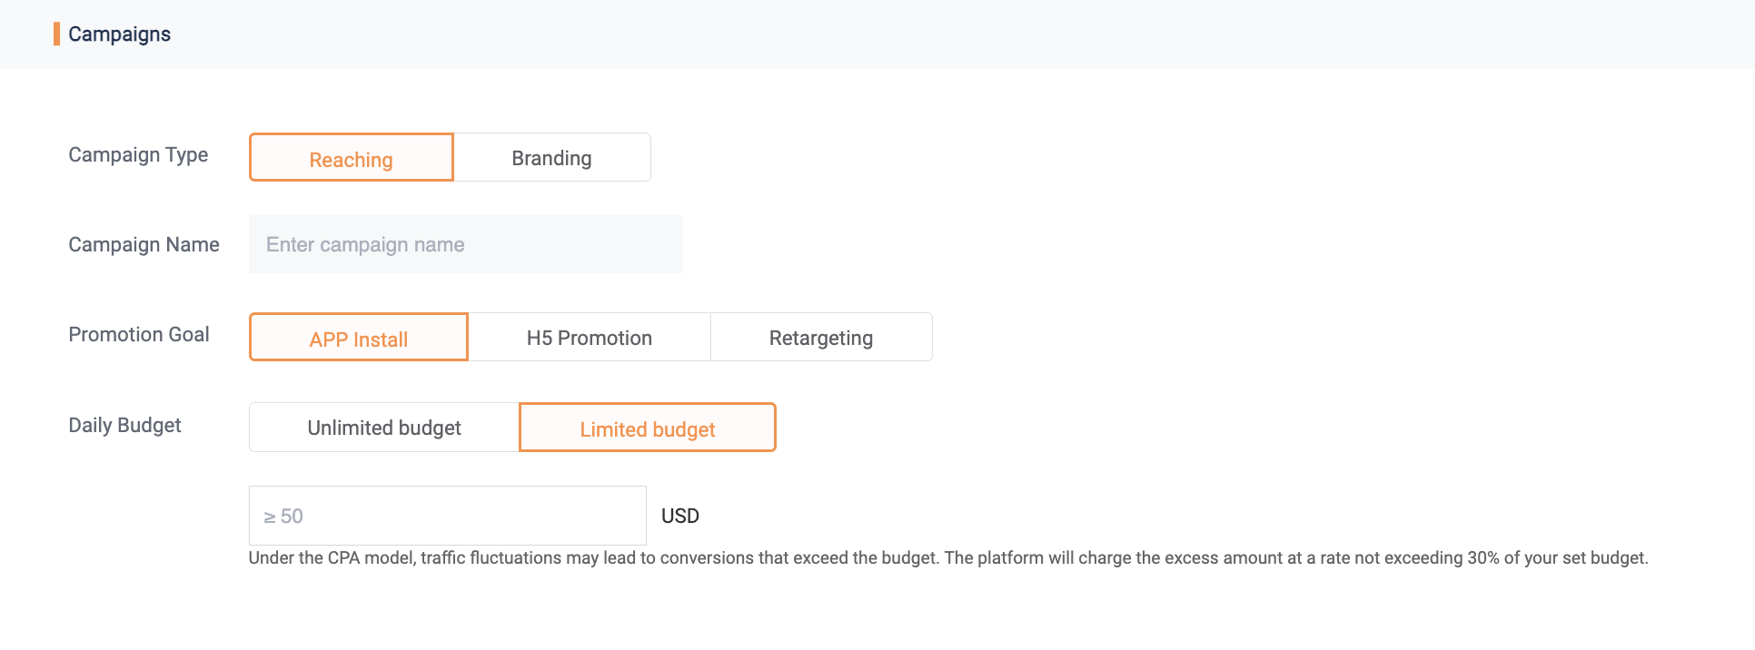Click the orange accent marker beside Campaigns
Viewport: 1755px width, 650px height.
click(56, 34)
